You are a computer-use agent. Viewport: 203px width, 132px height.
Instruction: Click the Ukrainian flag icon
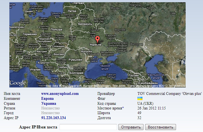point(140,98)
